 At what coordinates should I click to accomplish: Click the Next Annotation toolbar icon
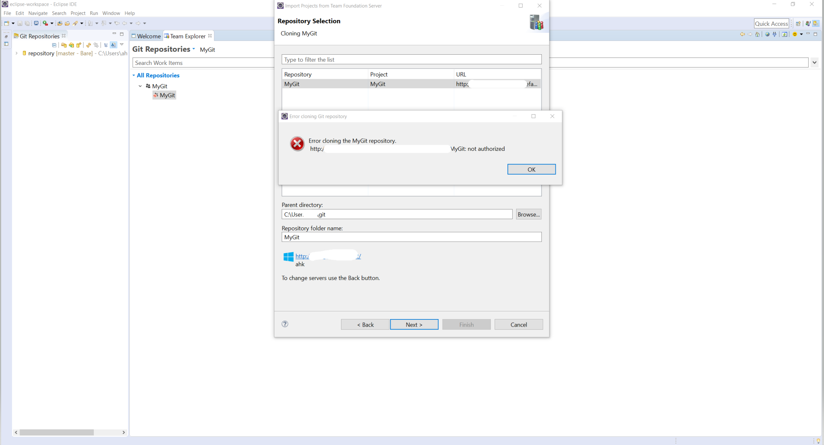point(90,23)
